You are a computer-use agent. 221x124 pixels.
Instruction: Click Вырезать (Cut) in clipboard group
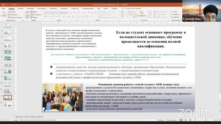pyautogui.click(x=11, y=12)
